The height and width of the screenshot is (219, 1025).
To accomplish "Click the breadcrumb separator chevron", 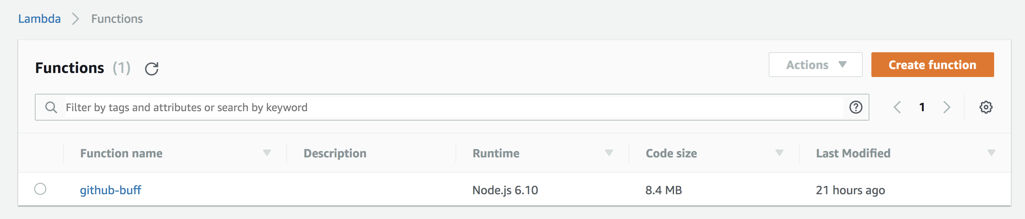I will coord(75,19).
